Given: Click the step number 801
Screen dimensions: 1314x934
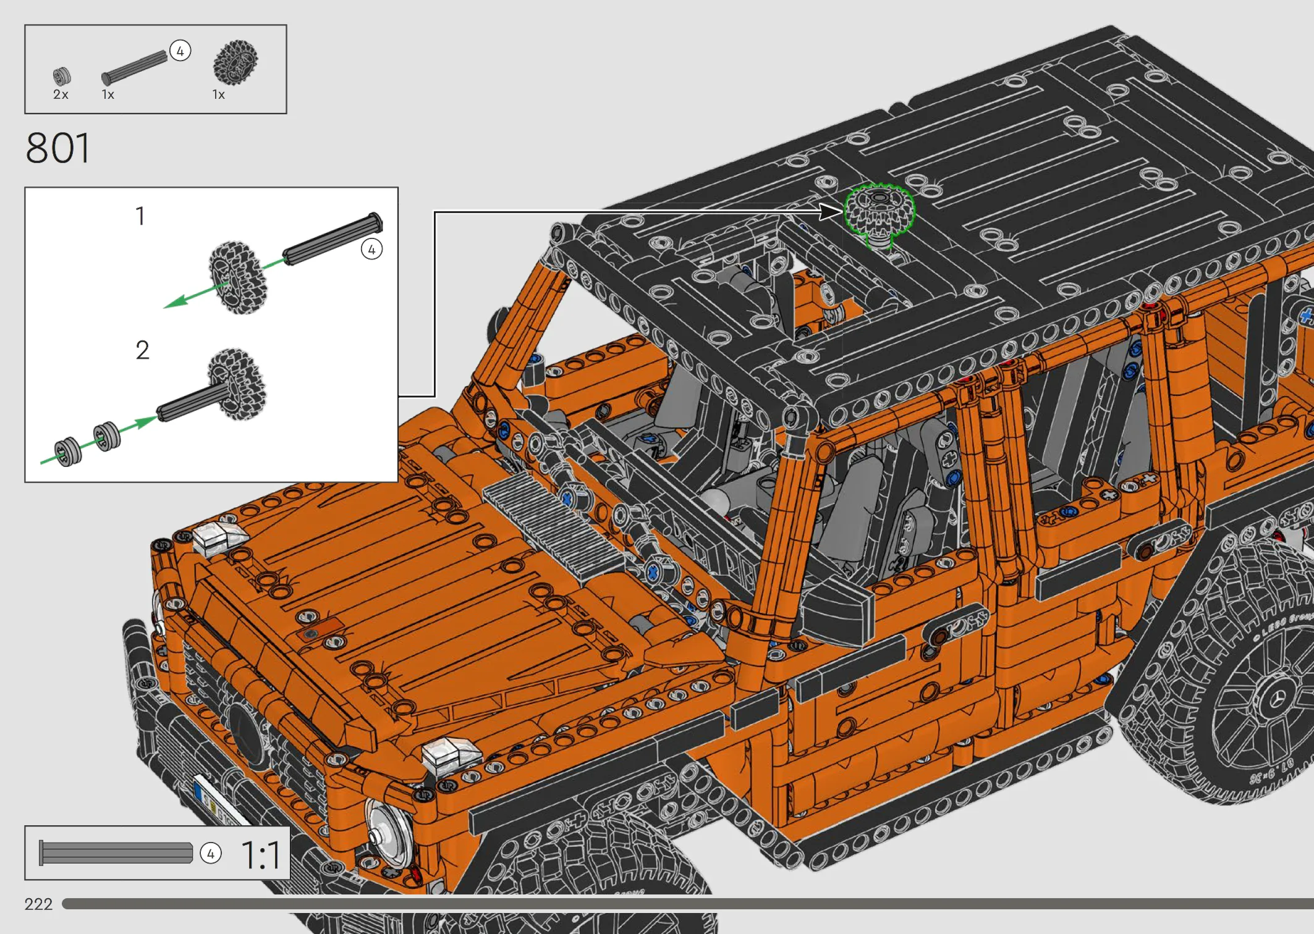Looking at the screenshot, I should pos(58,148).
